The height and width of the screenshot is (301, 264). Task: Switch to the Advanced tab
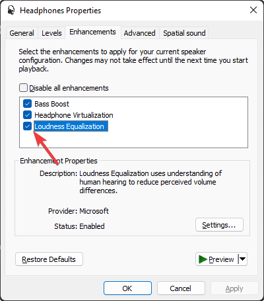coord(139,33)
